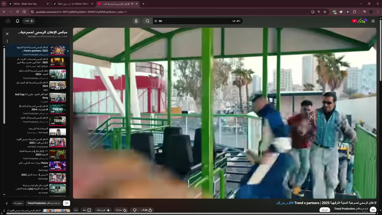Play the 1:54 stc Kuwait video
Screen dimensions: 382x215
pos(58,188)
